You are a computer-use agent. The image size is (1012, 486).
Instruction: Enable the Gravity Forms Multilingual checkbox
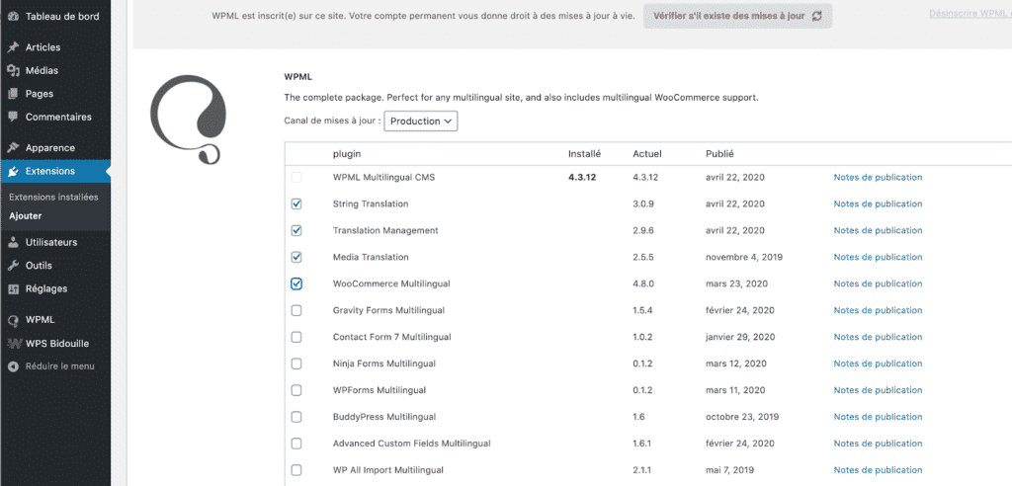296,310
